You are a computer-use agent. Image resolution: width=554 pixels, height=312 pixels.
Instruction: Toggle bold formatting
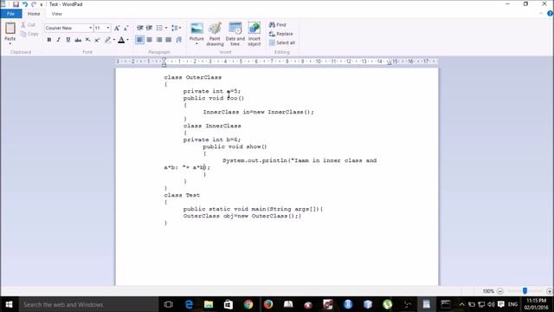[x=49, y=40]
